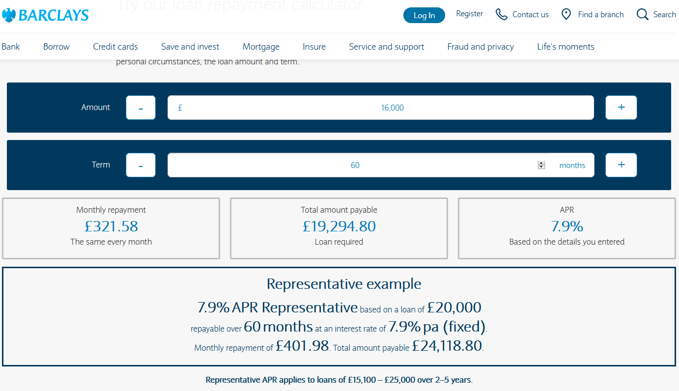The width and height of the screenshot is (679, 391).
Task: Click the £24,118.80 total payable figure
Action: coord(447,346)
